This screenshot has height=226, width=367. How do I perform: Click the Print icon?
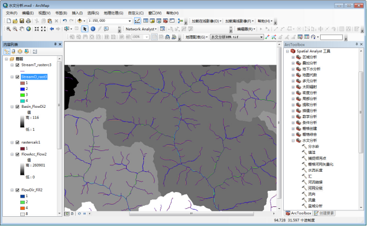pos(28,21)
